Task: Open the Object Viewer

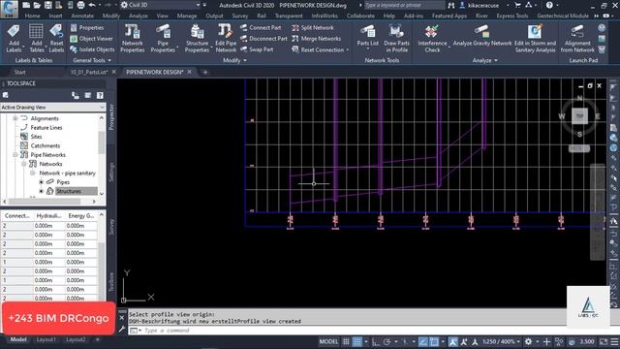Action: pos(91,39)
